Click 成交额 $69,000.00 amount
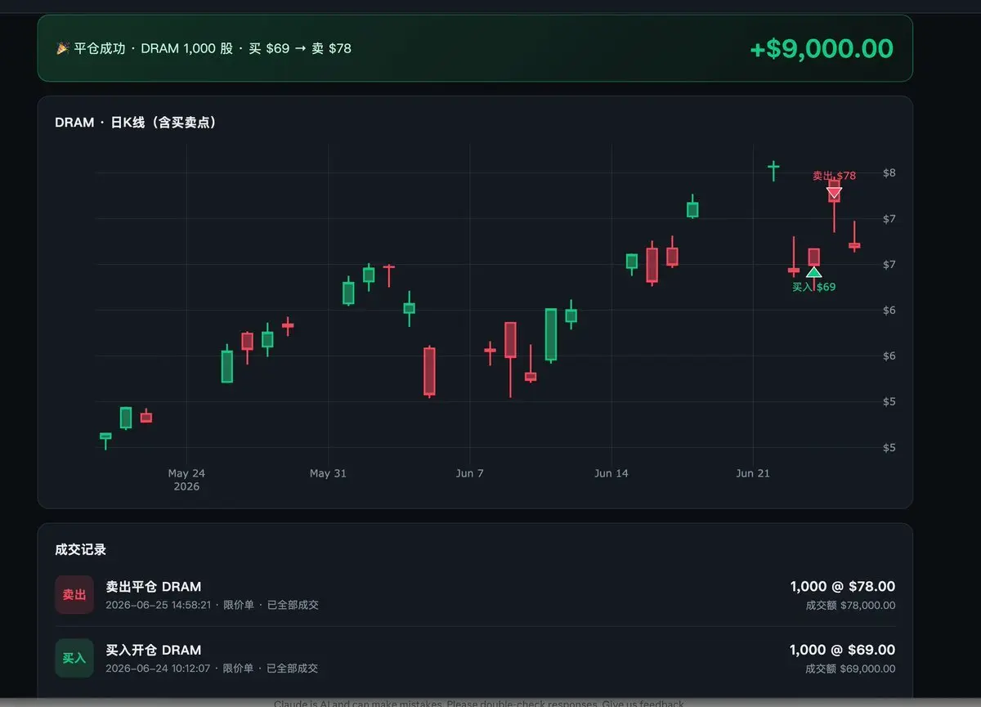981x707 pixels. 850,669
